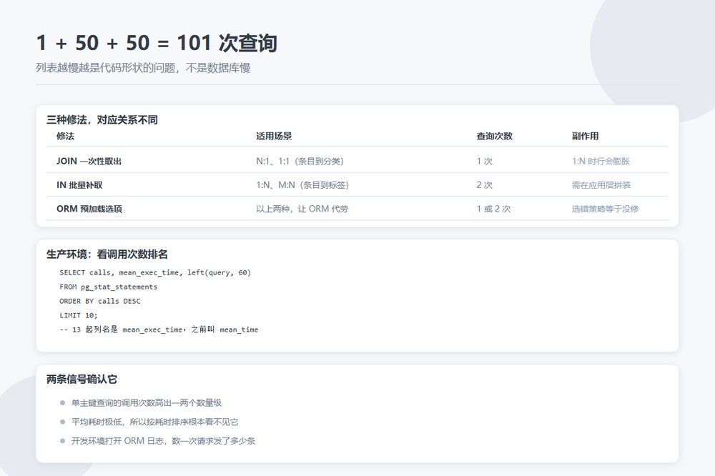Click code line 'ORDER BY calls DESC'
Viewport: 715px width, 476px height.
click(x=100, y=301)
